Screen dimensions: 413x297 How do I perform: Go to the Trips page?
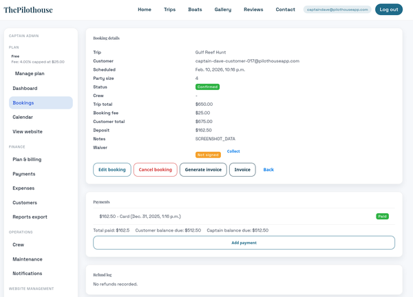tap(169, 10)
